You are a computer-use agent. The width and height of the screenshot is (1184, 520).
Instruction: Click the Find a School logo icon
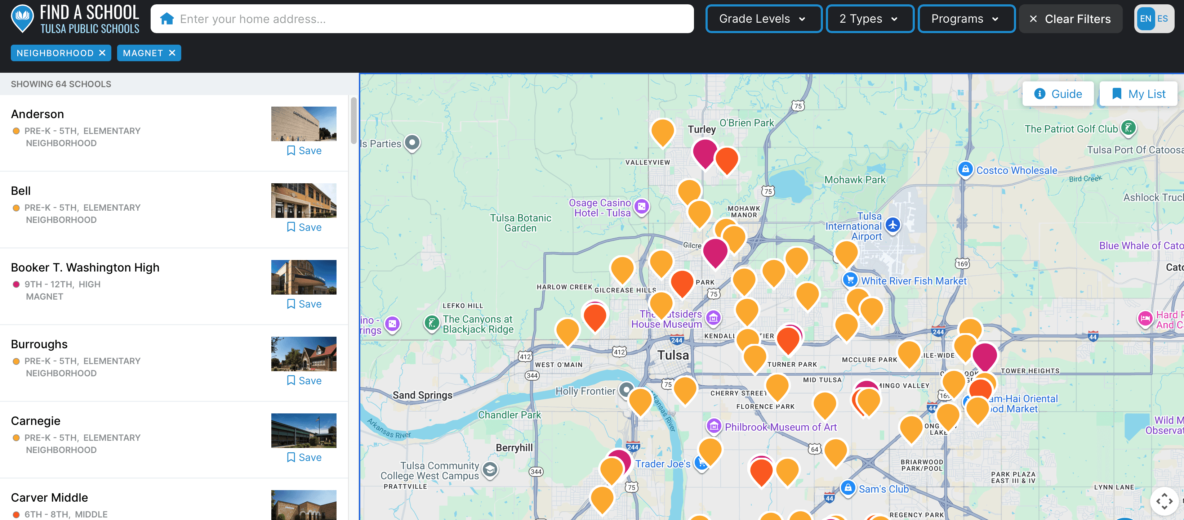tap(22, 18)
